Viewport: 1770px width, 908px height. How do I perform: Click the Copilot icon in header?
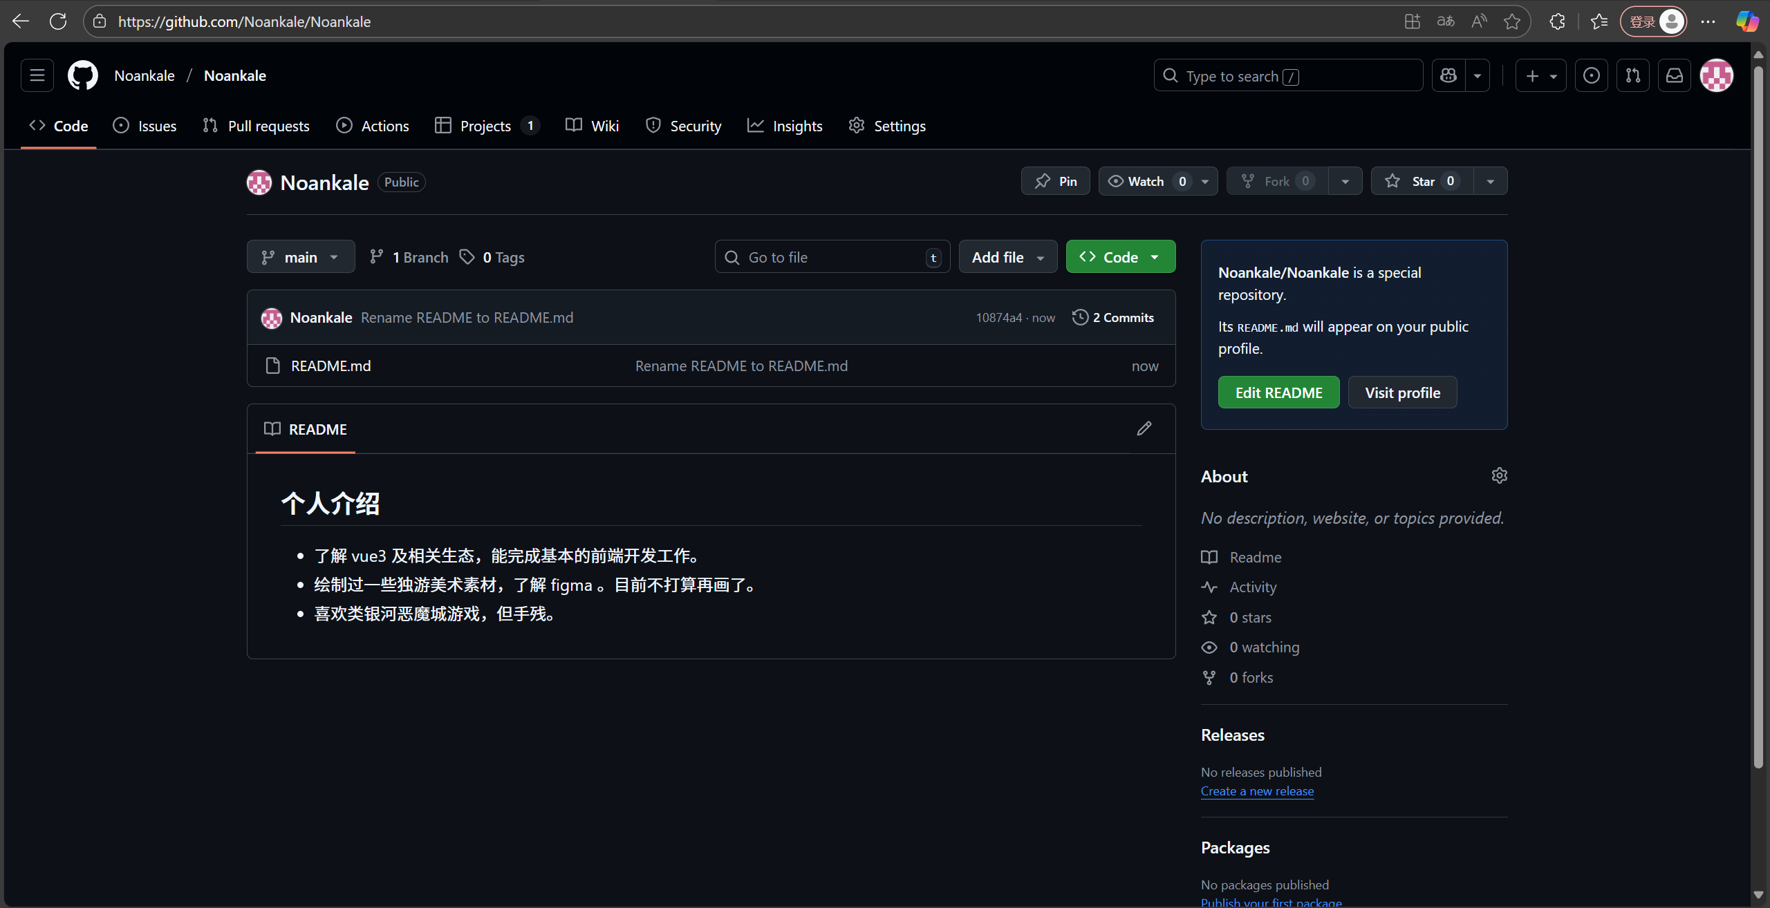click(x=1448, y=75)
